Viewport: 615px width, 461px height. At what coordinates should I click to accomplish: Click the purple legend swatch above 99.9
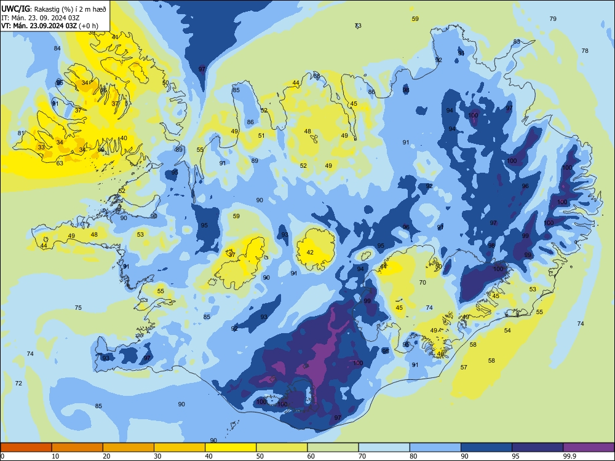589,447
